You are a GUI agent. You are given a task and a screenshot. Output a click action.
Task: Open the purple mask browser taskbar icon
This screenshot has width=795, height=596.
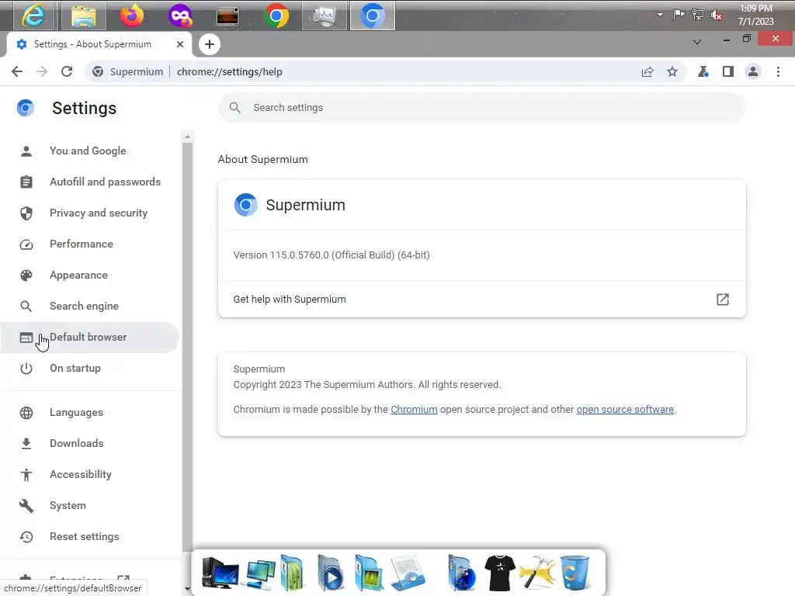[x=180, y=16]
